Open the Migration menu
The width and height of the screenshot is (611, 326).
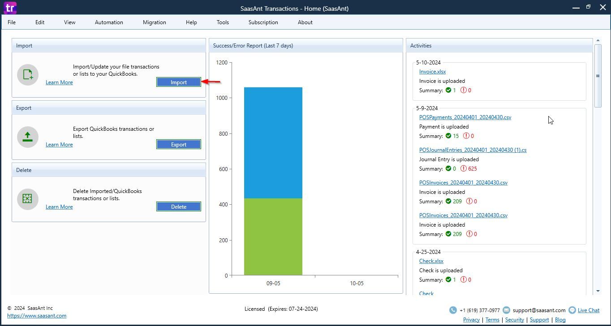coord(155,22)
